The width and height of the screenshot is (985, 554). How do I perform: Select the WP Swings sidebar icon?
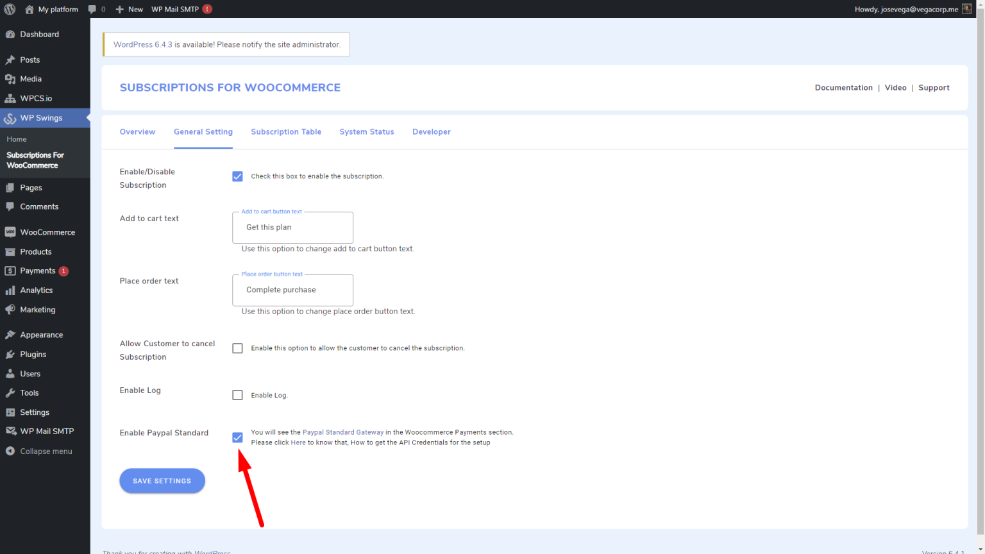(x=11, y=117)
